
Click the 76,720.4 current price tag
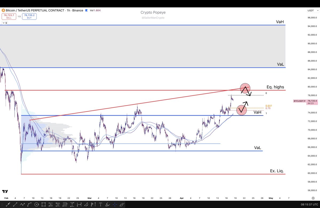pyautogui.click(x=312, y=102)
